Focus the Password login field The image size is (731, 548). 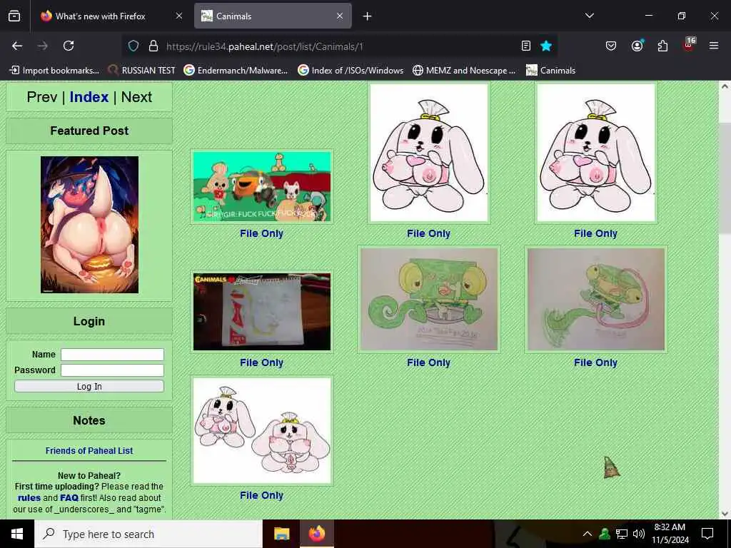(112, 370)
